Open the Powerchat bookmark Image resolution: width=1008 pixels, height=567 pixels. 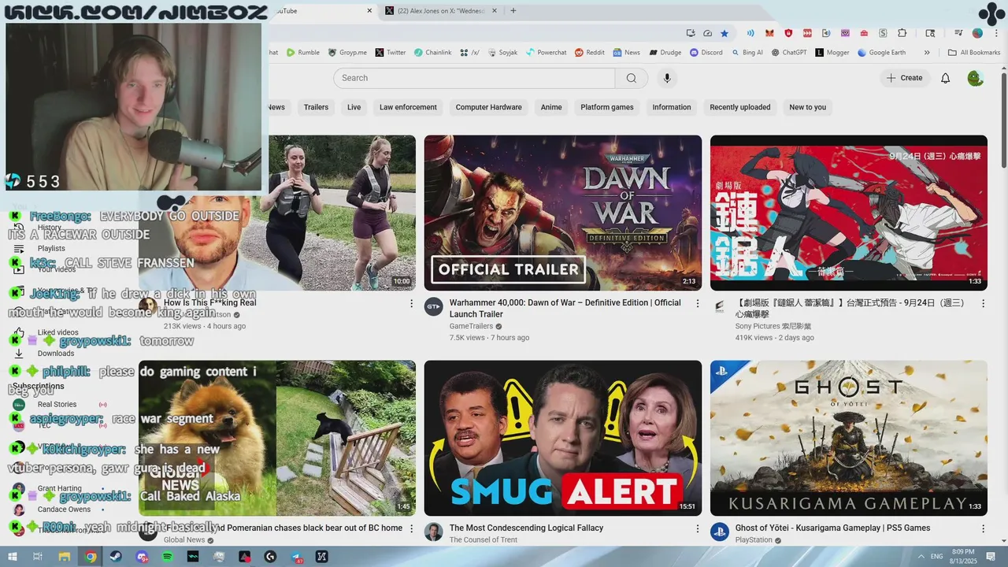546,53
